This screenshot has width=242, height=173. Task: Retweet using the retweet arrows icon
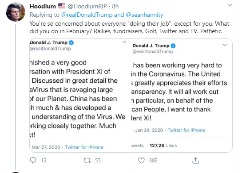[x=87, y=161]
